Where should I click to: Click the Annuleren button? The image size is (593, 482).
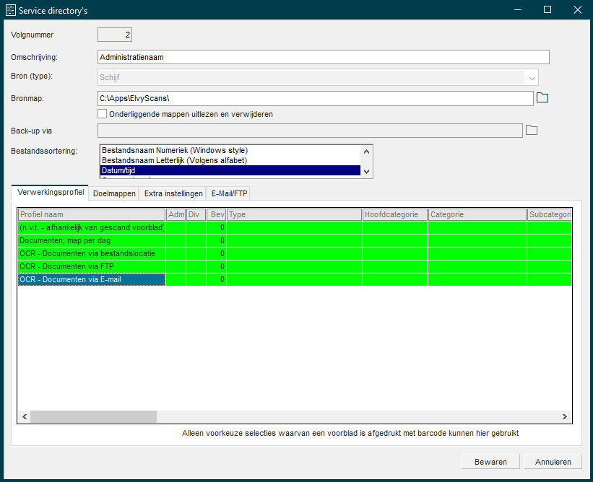pos(553,462)
